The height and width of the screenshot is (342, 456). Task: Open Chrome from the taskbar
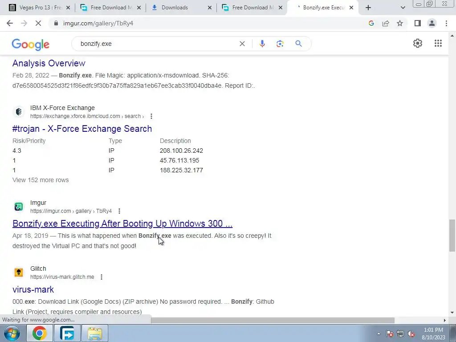pos(40,333)
